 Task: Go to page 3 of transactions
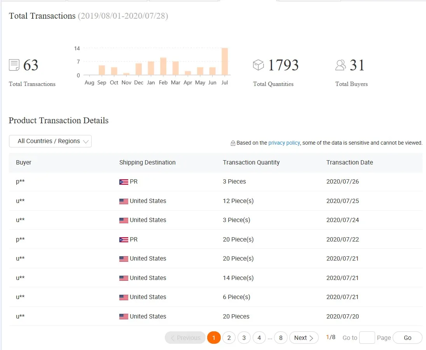point(244,338)
